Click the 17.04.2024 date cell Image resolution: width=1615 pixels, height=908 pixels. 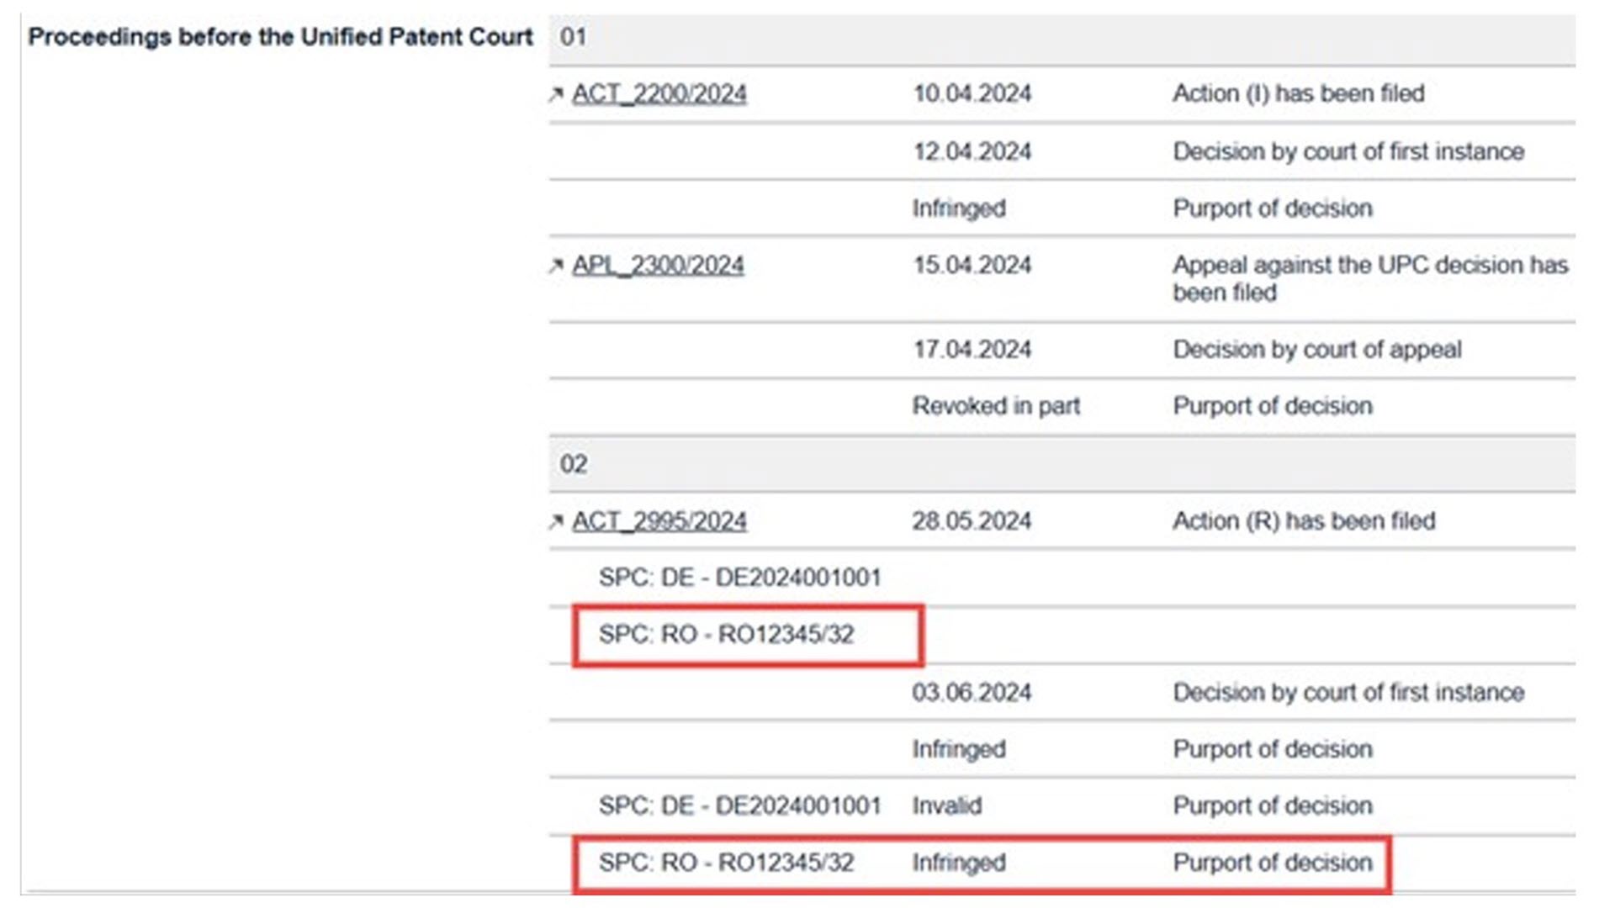972,350
